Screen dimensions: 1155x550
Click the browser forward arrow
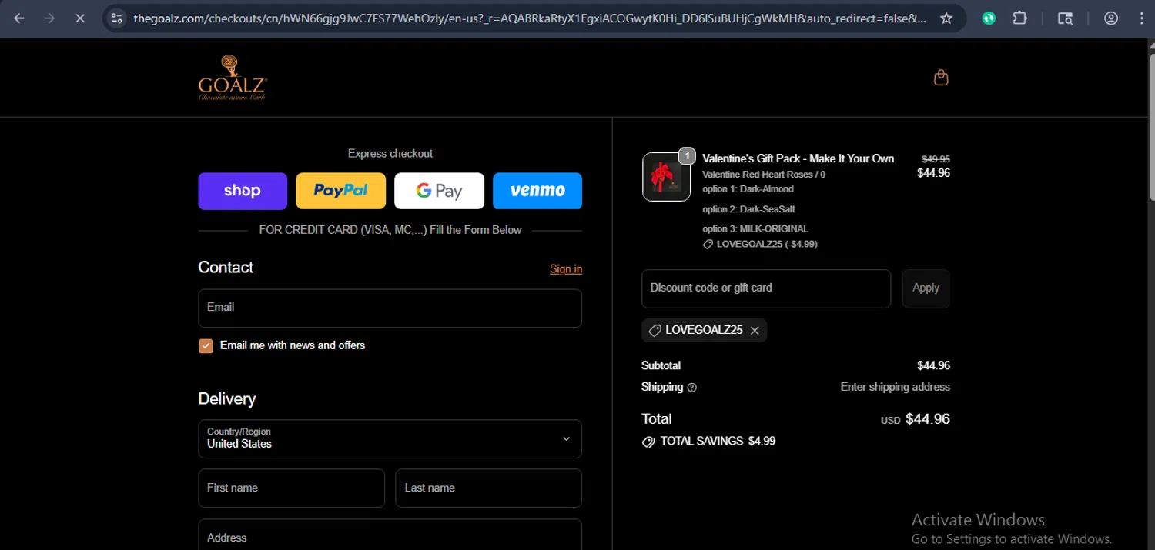49,18
